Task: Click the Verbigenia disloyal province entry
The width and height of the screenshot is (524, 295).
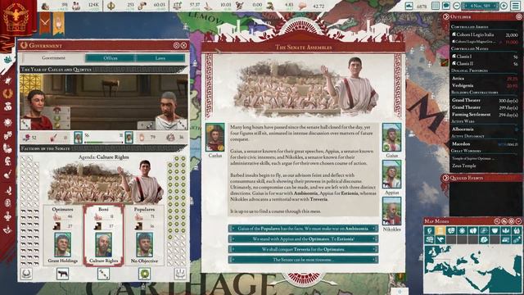Action: tap(485, 85)
